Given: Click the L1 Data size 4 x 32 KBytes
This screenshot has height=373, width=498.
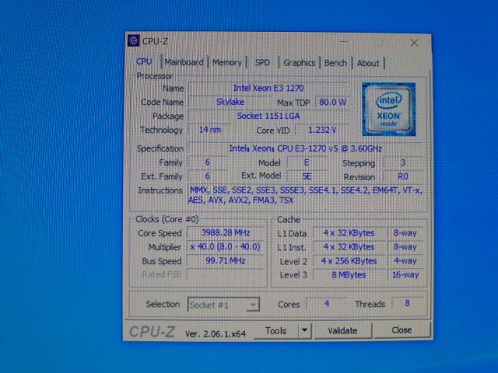Looking at the screenshot, I should 349,233.
